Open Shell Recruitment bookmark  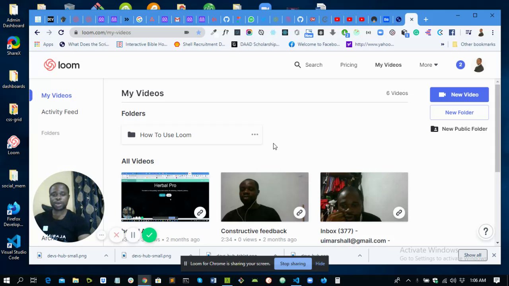click(200, 44)
